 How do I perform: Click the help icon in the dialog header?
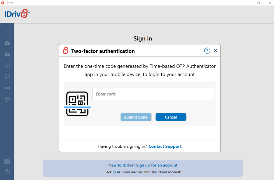tap(207, 50)
